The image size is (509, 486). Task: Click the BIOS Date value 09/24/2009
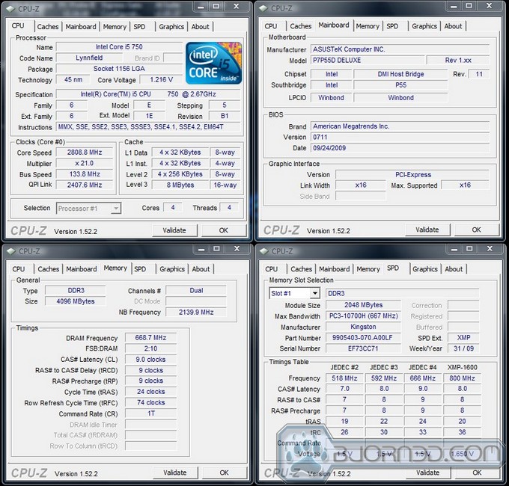[400, 148]
